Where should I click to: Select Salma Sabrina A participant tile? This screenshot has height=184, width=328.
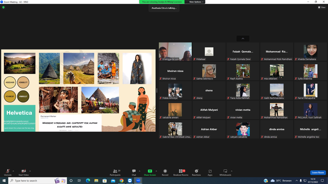tap(209, 71)
